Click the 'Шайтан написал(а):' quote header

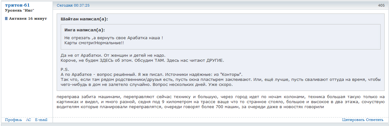pyautogui.click(x=84, y=19)
